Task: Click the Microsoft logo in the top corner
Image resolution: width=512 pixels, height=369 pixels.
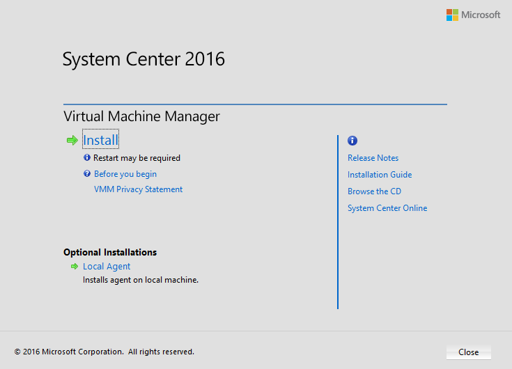Action: [473, 15]
